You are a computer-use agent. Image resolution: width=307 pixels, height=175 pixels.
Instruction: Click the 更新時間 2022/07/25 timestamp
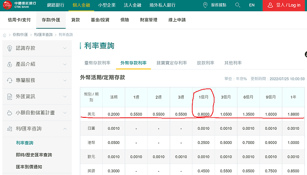pyautogui.click(x=278, y=79)
